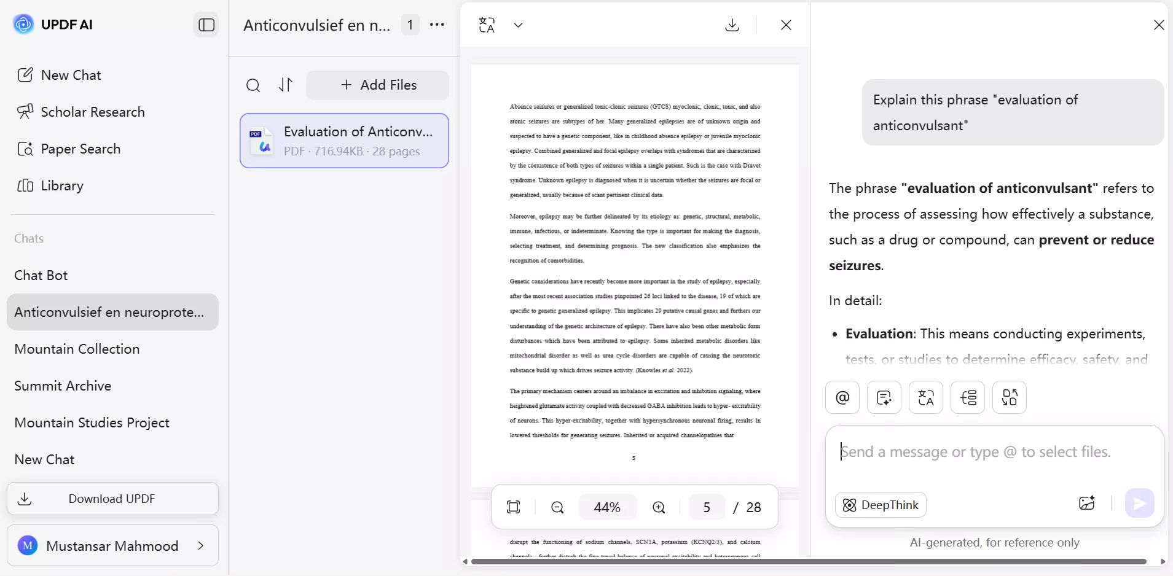Image resolution: width=1173 pixels, height=576 pixels.
Task: Open the image generation icon in chat input
Action: (1088, 504)
